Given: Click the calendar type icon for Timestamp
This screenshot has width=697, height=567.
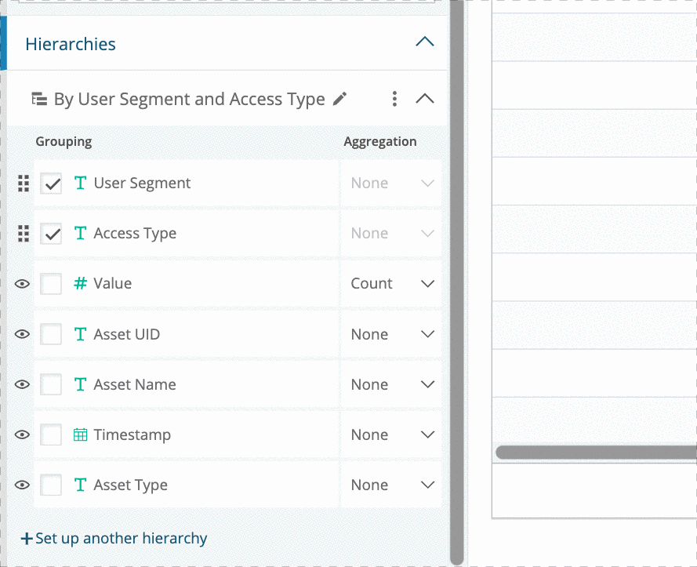Looking at the screenshot, I should point(80,434).
